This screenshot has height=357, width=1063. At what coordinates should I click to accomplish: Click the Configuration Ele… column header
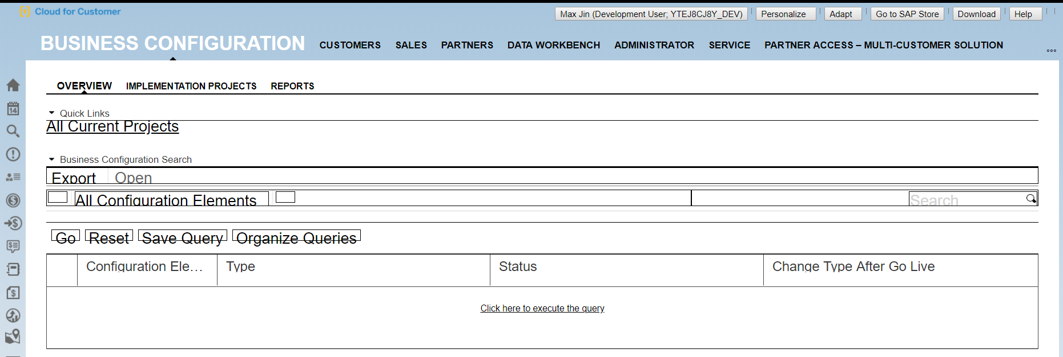tap(147, 270)
